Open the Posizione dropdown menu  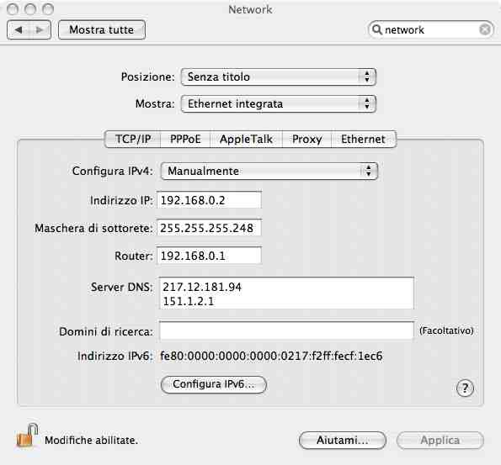tap(279, 77)
